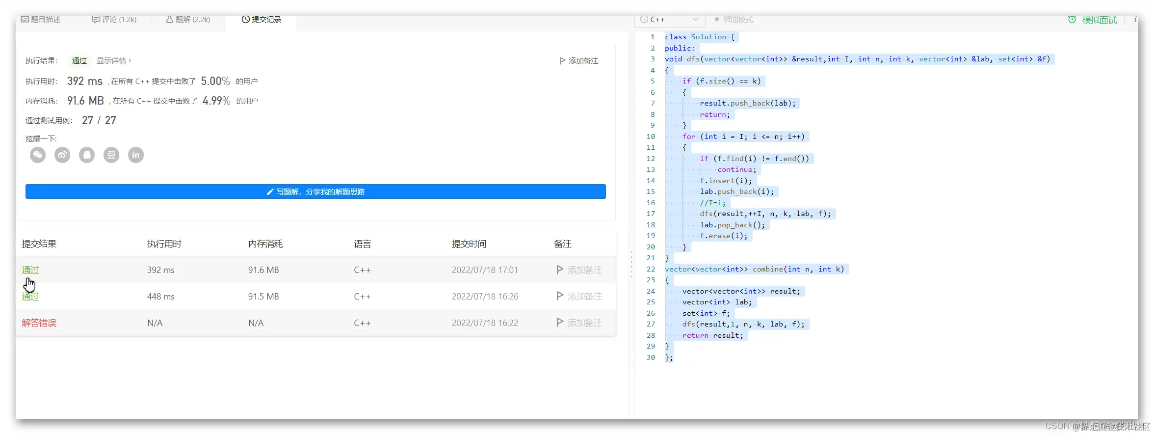Viewport: 1154px width, 435px height.
Task: Click the 5.00% runtime percentile
Action: click(x=215, y=81)
